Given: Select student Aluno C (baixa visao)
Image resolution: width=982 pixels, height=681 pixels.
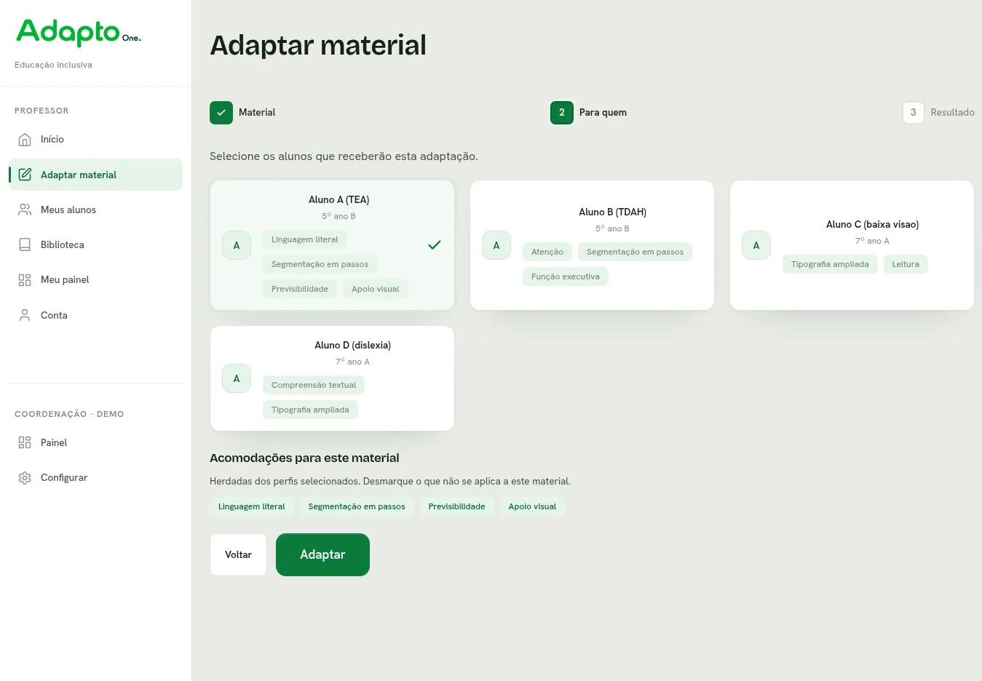Looking at the screenshot, I should click(852, 245).
